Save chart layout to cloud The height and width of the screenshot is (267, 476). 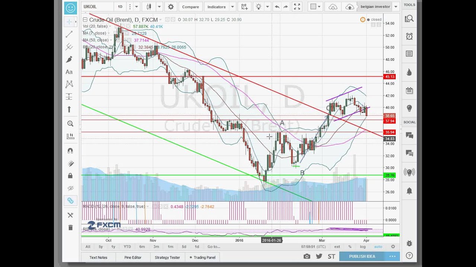[x=350, y=7]
